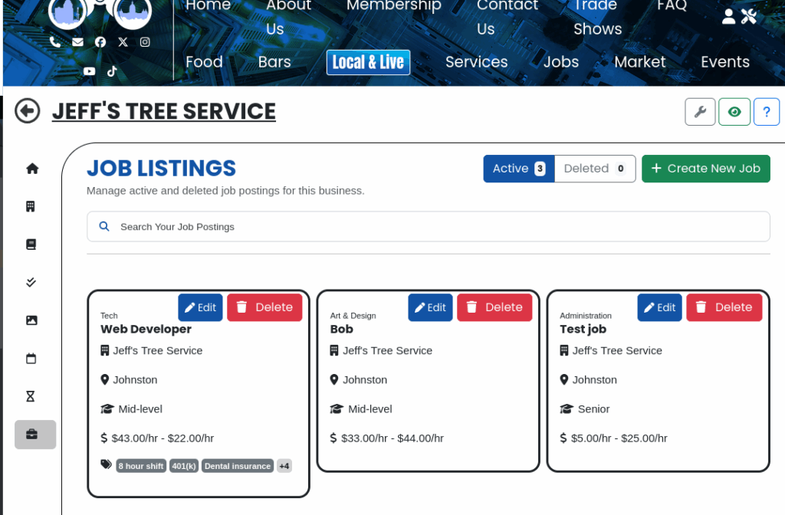Open the wrench settings button
Screen dimensions: 785x515
pyautogui.click(x=699, y=112)
